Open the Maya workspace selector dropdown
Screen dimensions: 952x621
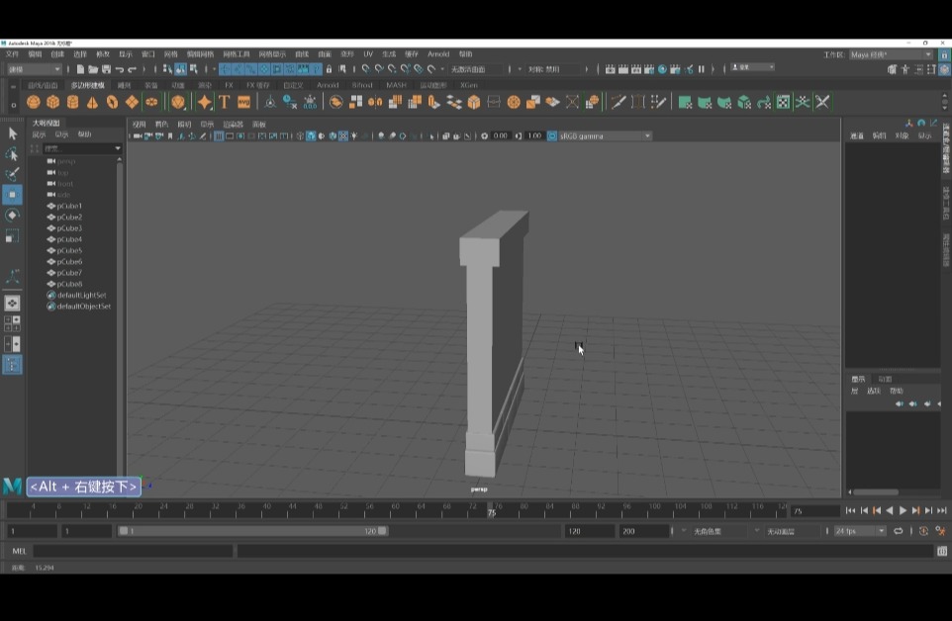(891, 54)
